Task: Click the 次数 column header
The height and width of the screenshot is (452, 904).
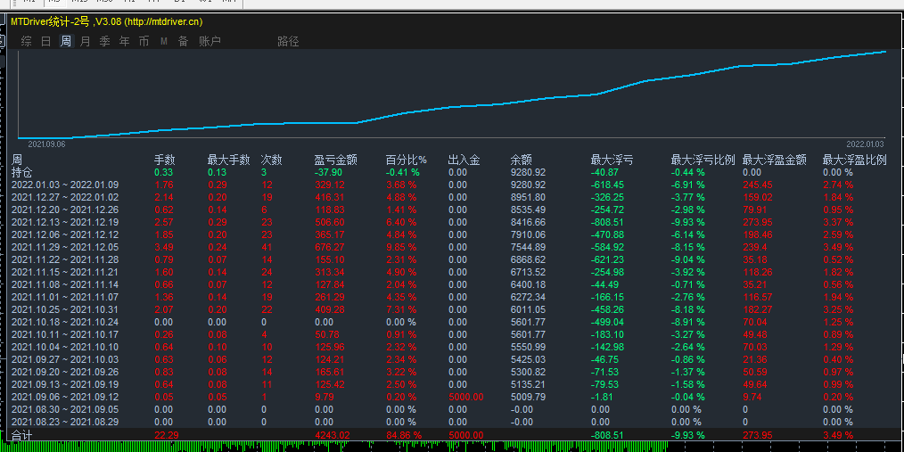Action: pyautogui.click(x=272, y=160)
